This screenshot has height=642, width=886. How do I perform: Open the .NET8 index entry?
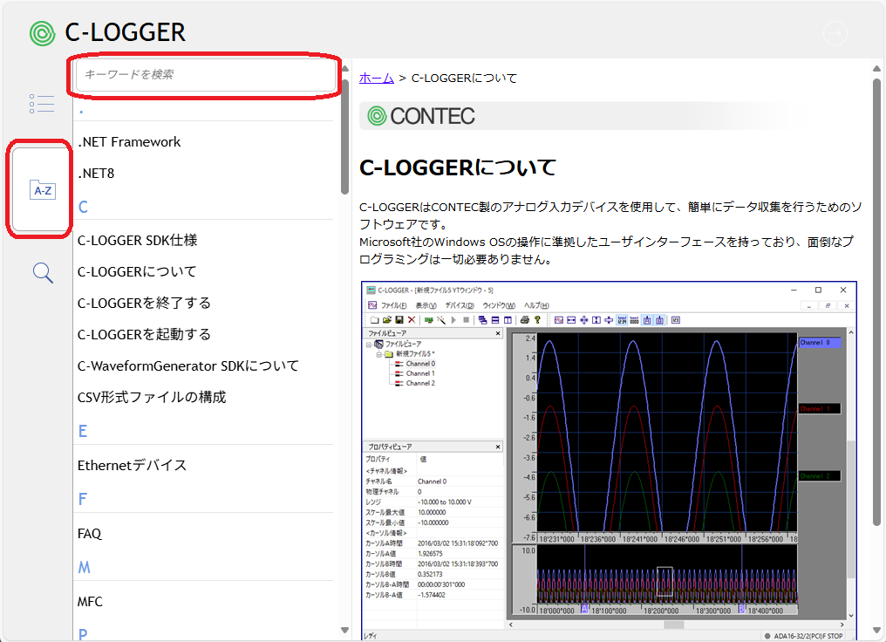point(96,173)
